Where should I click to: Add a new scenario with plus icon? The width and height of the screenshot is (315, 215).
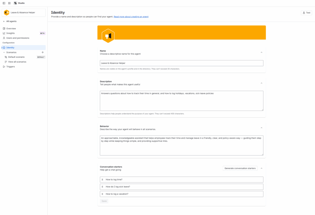(43, 52)
